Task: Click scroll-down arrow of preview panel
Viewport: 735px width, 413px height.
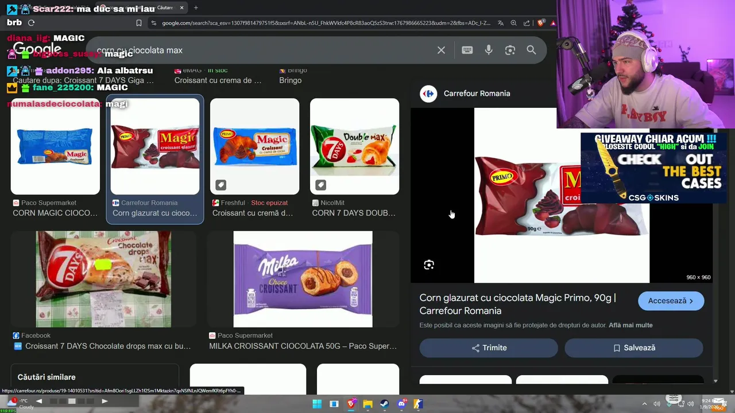Action: [x=715, y=381]
